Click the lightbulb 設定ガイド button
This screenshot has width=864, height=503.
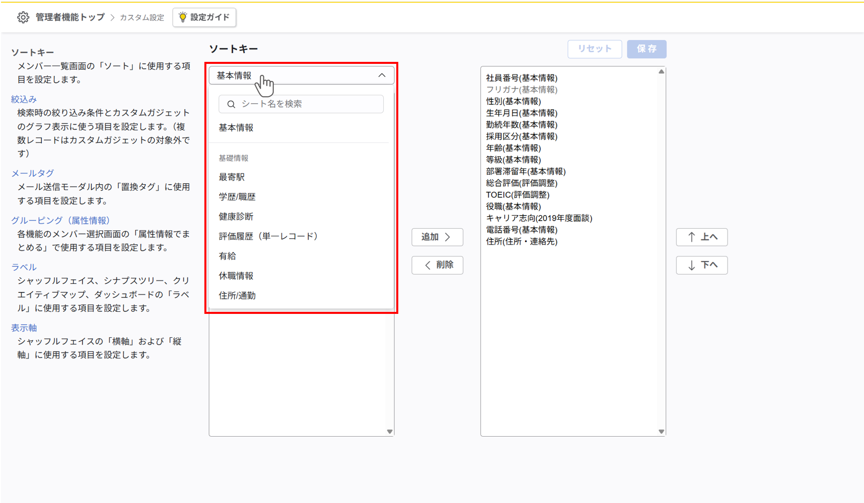tap(204, 17)
